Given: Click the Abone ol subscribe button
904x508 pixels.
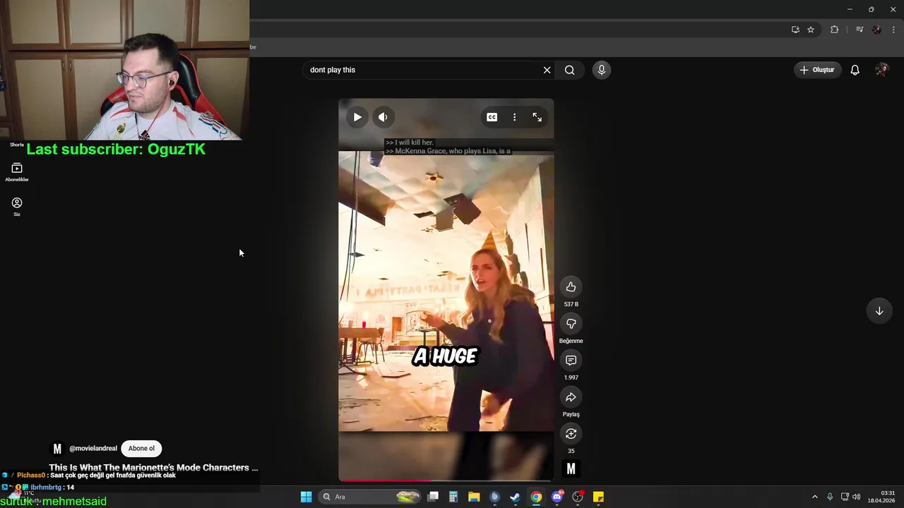Looking at the screenshot, I should point(141,449).
